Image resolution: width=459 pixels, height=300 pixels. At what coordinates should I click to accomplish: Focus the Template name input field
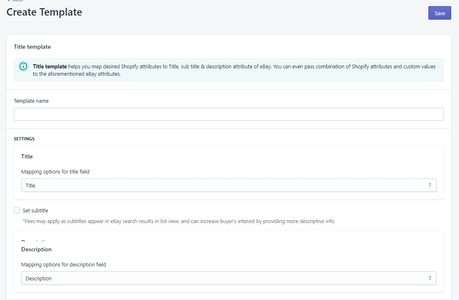click(x=228, y=114)
